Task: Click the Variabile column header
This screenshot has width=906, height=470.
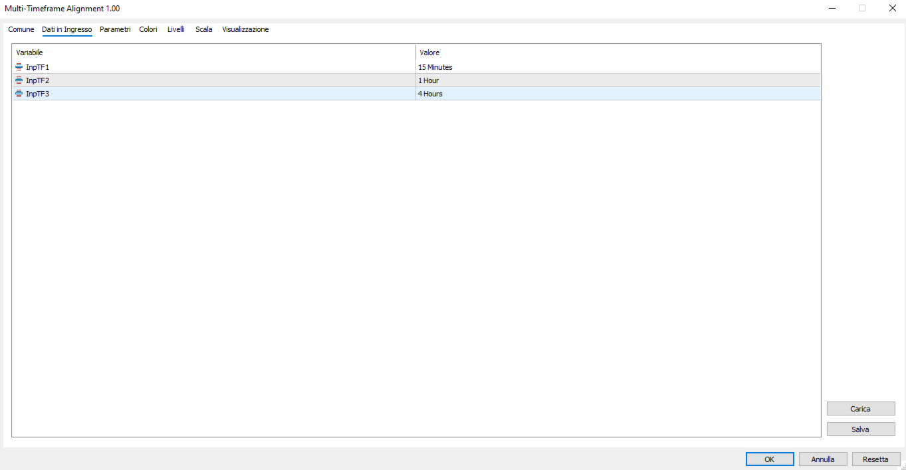Action: coord(214,53)
